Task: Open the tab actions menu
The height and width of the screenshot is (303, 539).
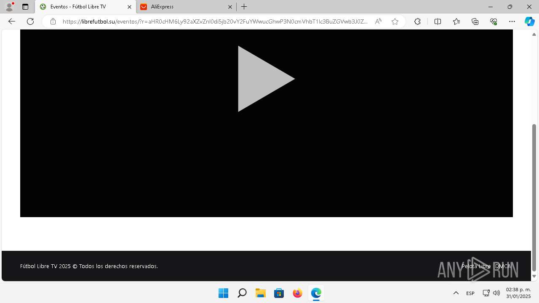Action: click(x=25, y=7)
